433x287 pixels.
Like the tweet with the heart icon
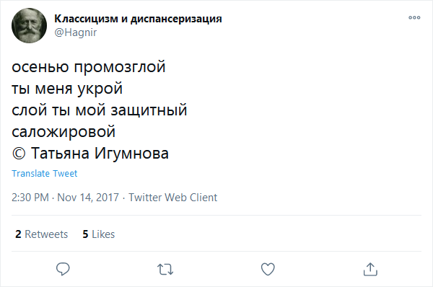[268, 269]
